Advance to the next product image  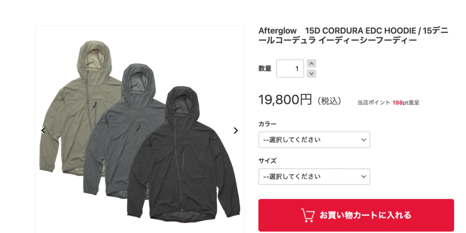click(x=236, y=131)
